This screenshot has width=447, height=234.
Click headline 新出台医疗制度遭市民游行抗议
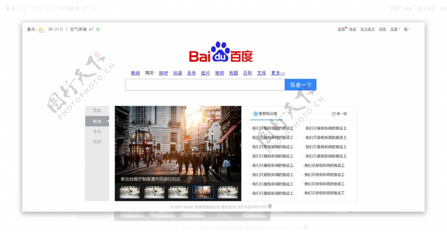point(150,179)
